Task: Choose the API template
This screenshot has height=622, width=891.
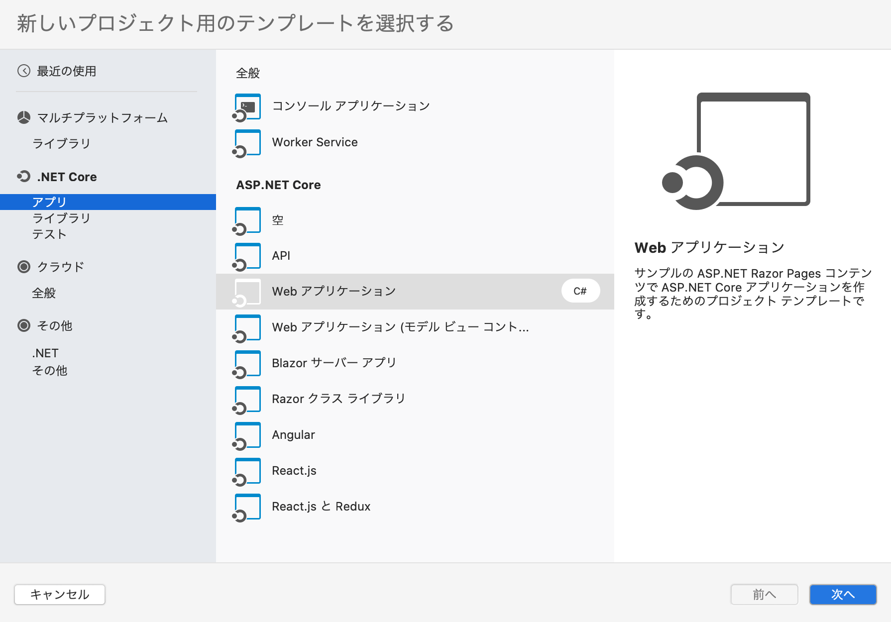Action: 415,256
